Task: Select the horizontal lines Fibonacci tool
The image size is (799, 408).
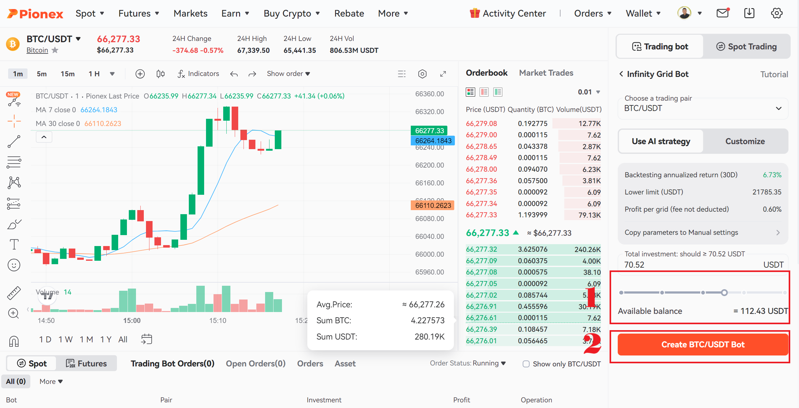Action: pos(14,162)
